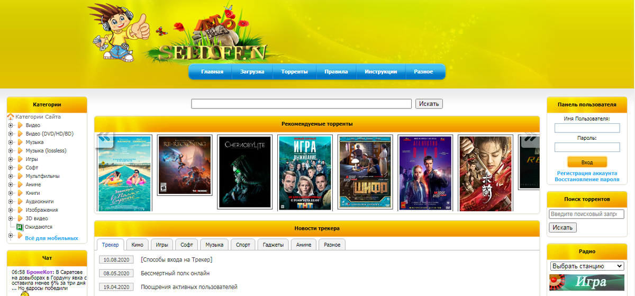This screenshot has width=635, height=296.
Task: Expand the Игры category in sidebar tree
Action: tap(11, 159)
